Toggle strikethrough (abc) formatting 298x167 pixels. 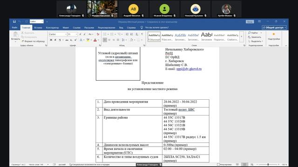coord(67,40)
